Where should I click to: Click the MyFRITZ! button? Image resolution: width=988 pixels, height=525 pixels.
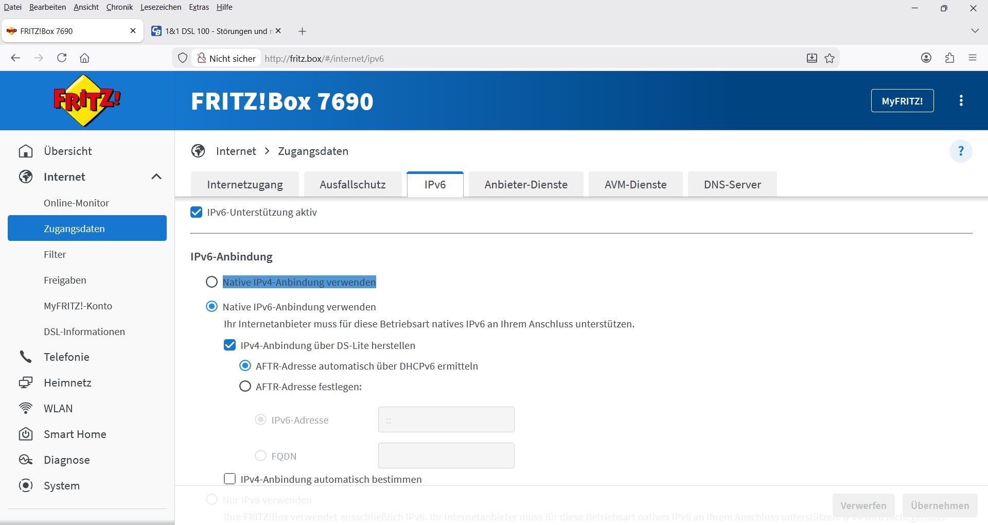(902, 101)
